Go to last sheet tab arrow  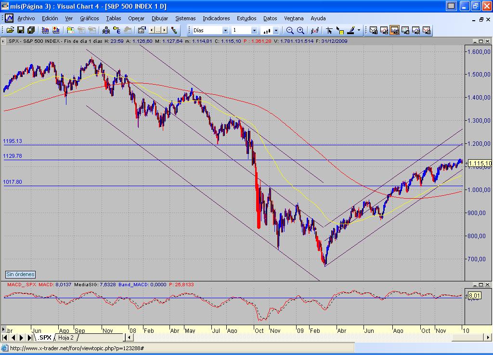click(x=29, y=338)
